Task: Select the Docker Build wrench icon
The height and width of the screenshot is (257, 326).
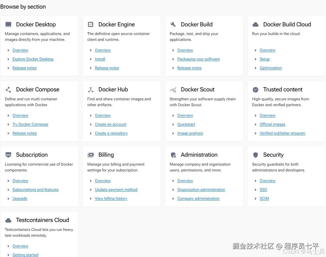Action: (173, 24)
